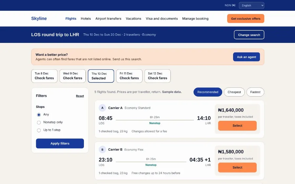Sort results by Cheapest
295x184 pixels.
click(x=234, y=92)
